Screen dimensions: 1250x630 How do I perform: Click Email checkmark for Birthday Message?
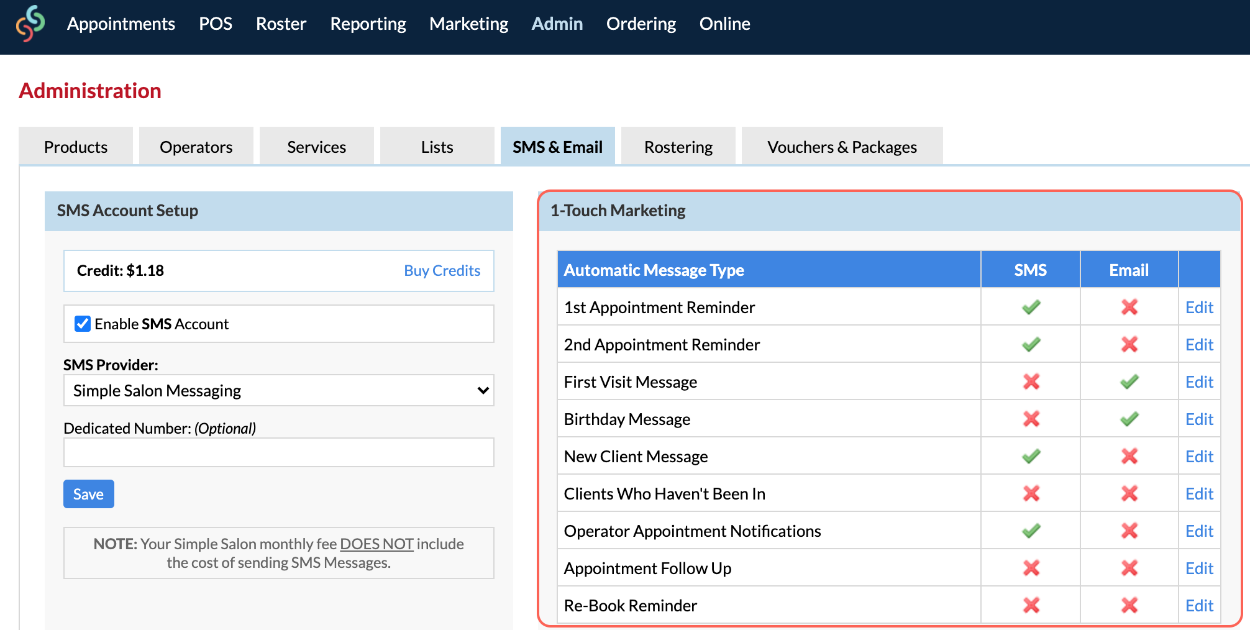point(1129,419)
